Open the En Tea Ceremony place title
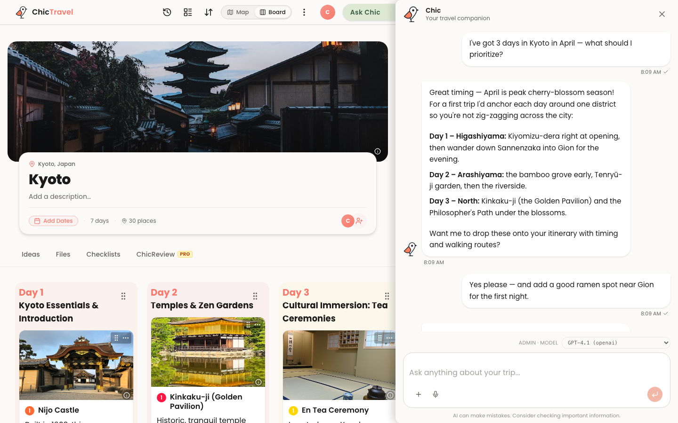The width and height of the screenshot is (678, 423). (335, 410)
